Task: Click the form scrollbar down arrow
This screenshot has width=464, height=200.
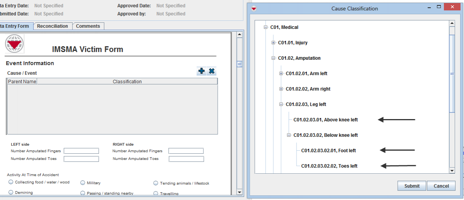Action: pyautogui.click(x=239, y=192)
